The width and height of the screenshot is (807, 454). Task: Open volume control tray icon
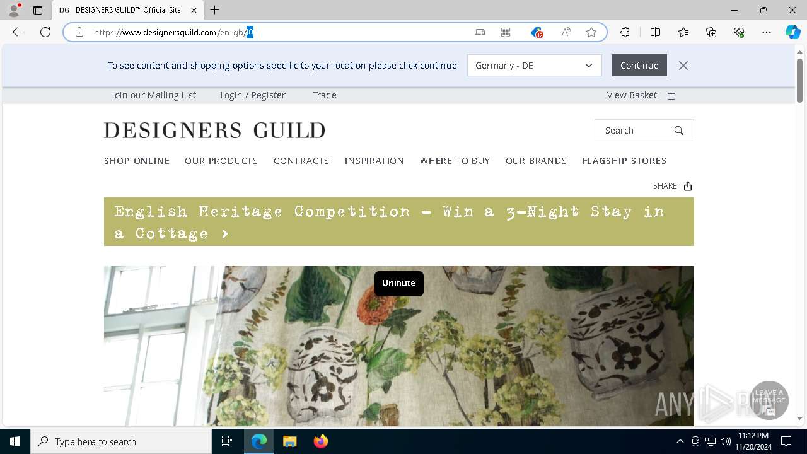(x=726, y=441)
